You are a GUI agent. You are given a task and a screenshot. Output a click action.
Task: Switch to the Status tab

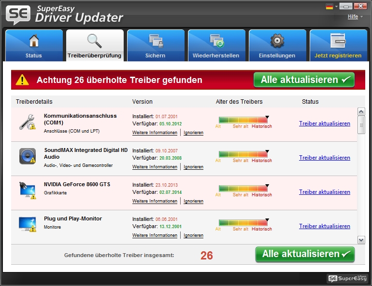click(34, 45)
